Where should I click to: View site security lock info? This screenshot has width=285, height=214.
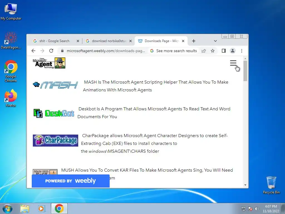(62, 51)
